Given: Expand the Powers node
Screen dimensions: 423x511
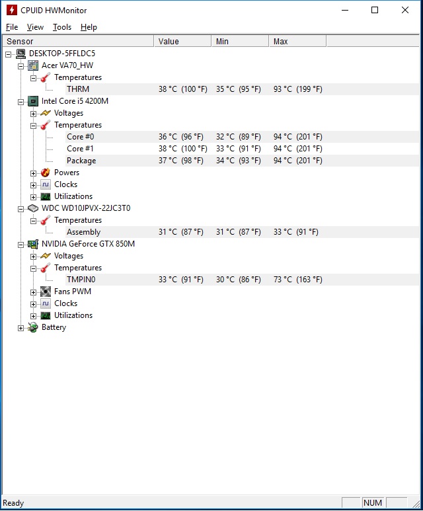Looking at the screenshot, I should coord(33,173).
